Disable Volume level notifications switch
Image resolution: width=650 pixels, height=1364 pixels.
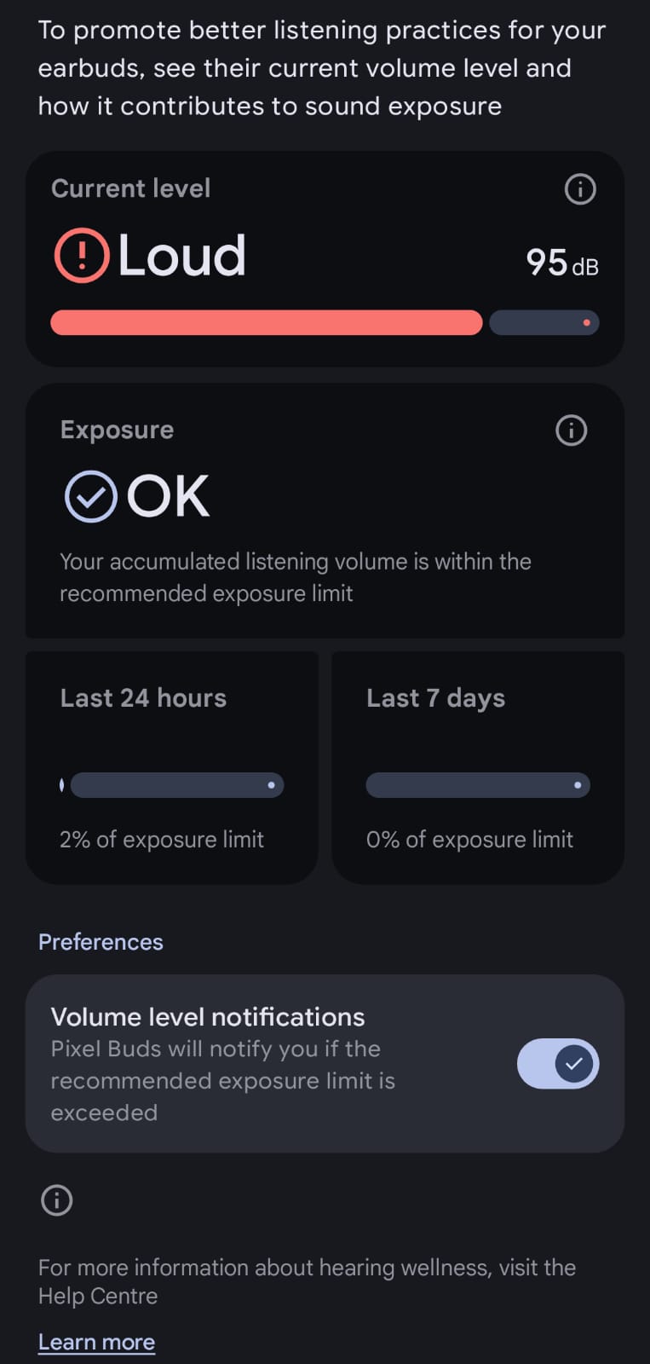click(558, 1064)
